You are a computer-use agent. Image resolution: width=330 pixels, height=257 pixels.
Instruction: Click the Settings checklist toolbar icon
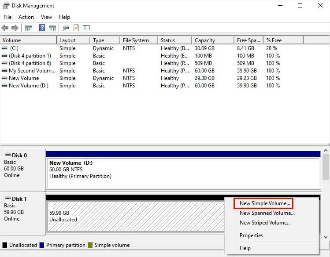[86, 28]
